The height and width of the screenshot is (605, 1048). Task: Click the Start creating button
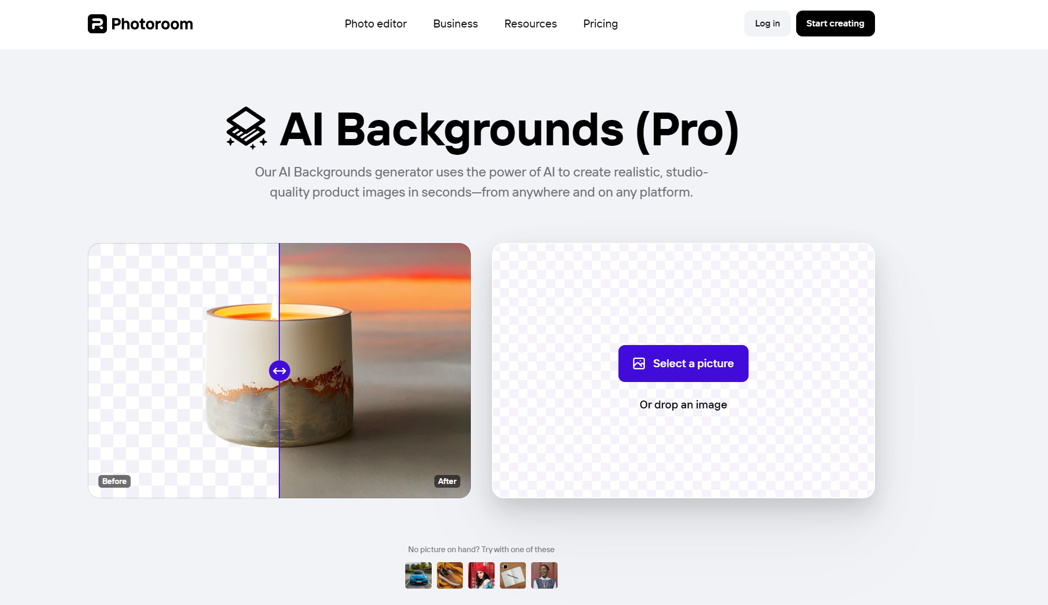[x=835, y=23]
